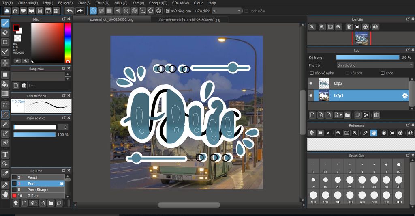Choose the Gradient tool
This screenshot has height=216, width=415.
click(x=5, y=93)
